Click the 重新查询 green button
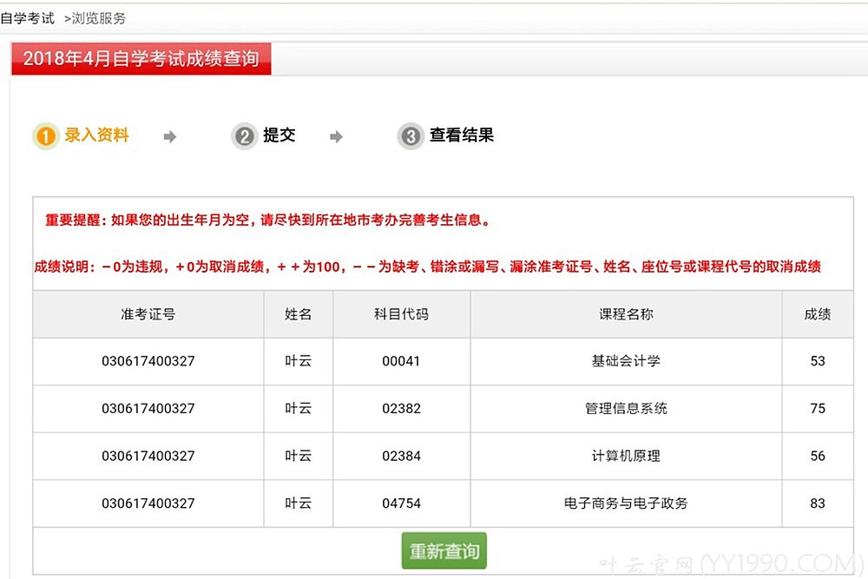The height and width of the screenshot is (579, 868). (444, 550)
